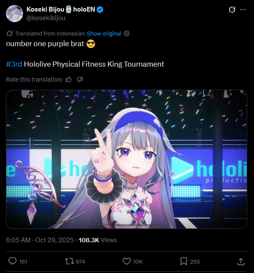Screen dimensions: 254x273
Task: Like the post with heart icon
Action: click(127, 261)
